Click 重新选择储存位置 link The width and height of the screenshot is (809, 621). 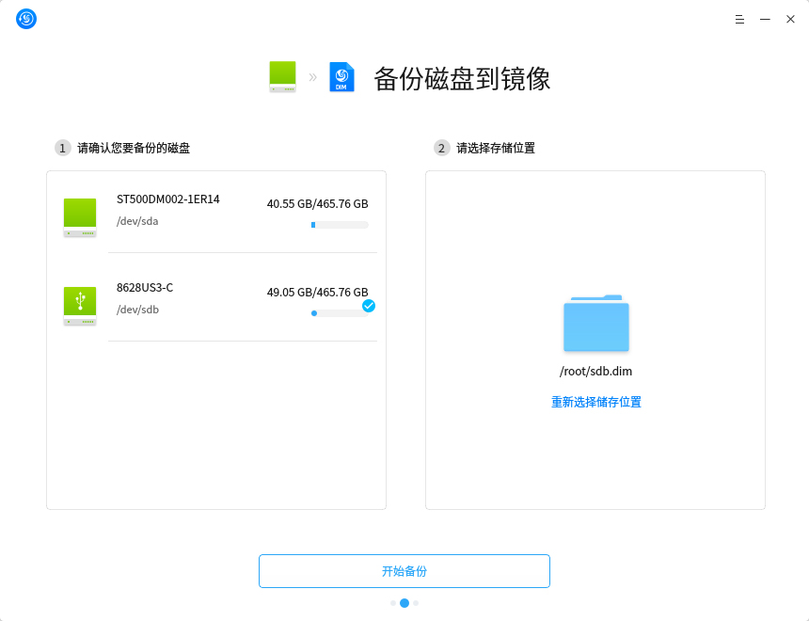pyautogui.click(x=595, y=402)
